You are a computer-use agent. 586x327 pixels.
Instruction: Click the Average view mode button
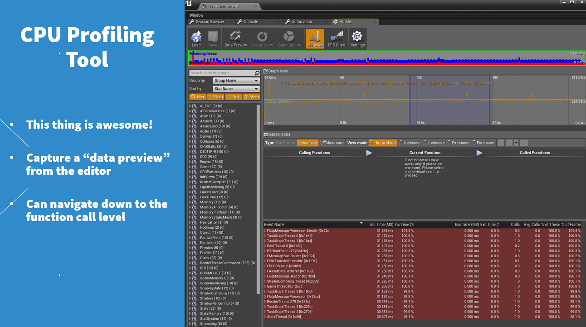click(308, 142)
